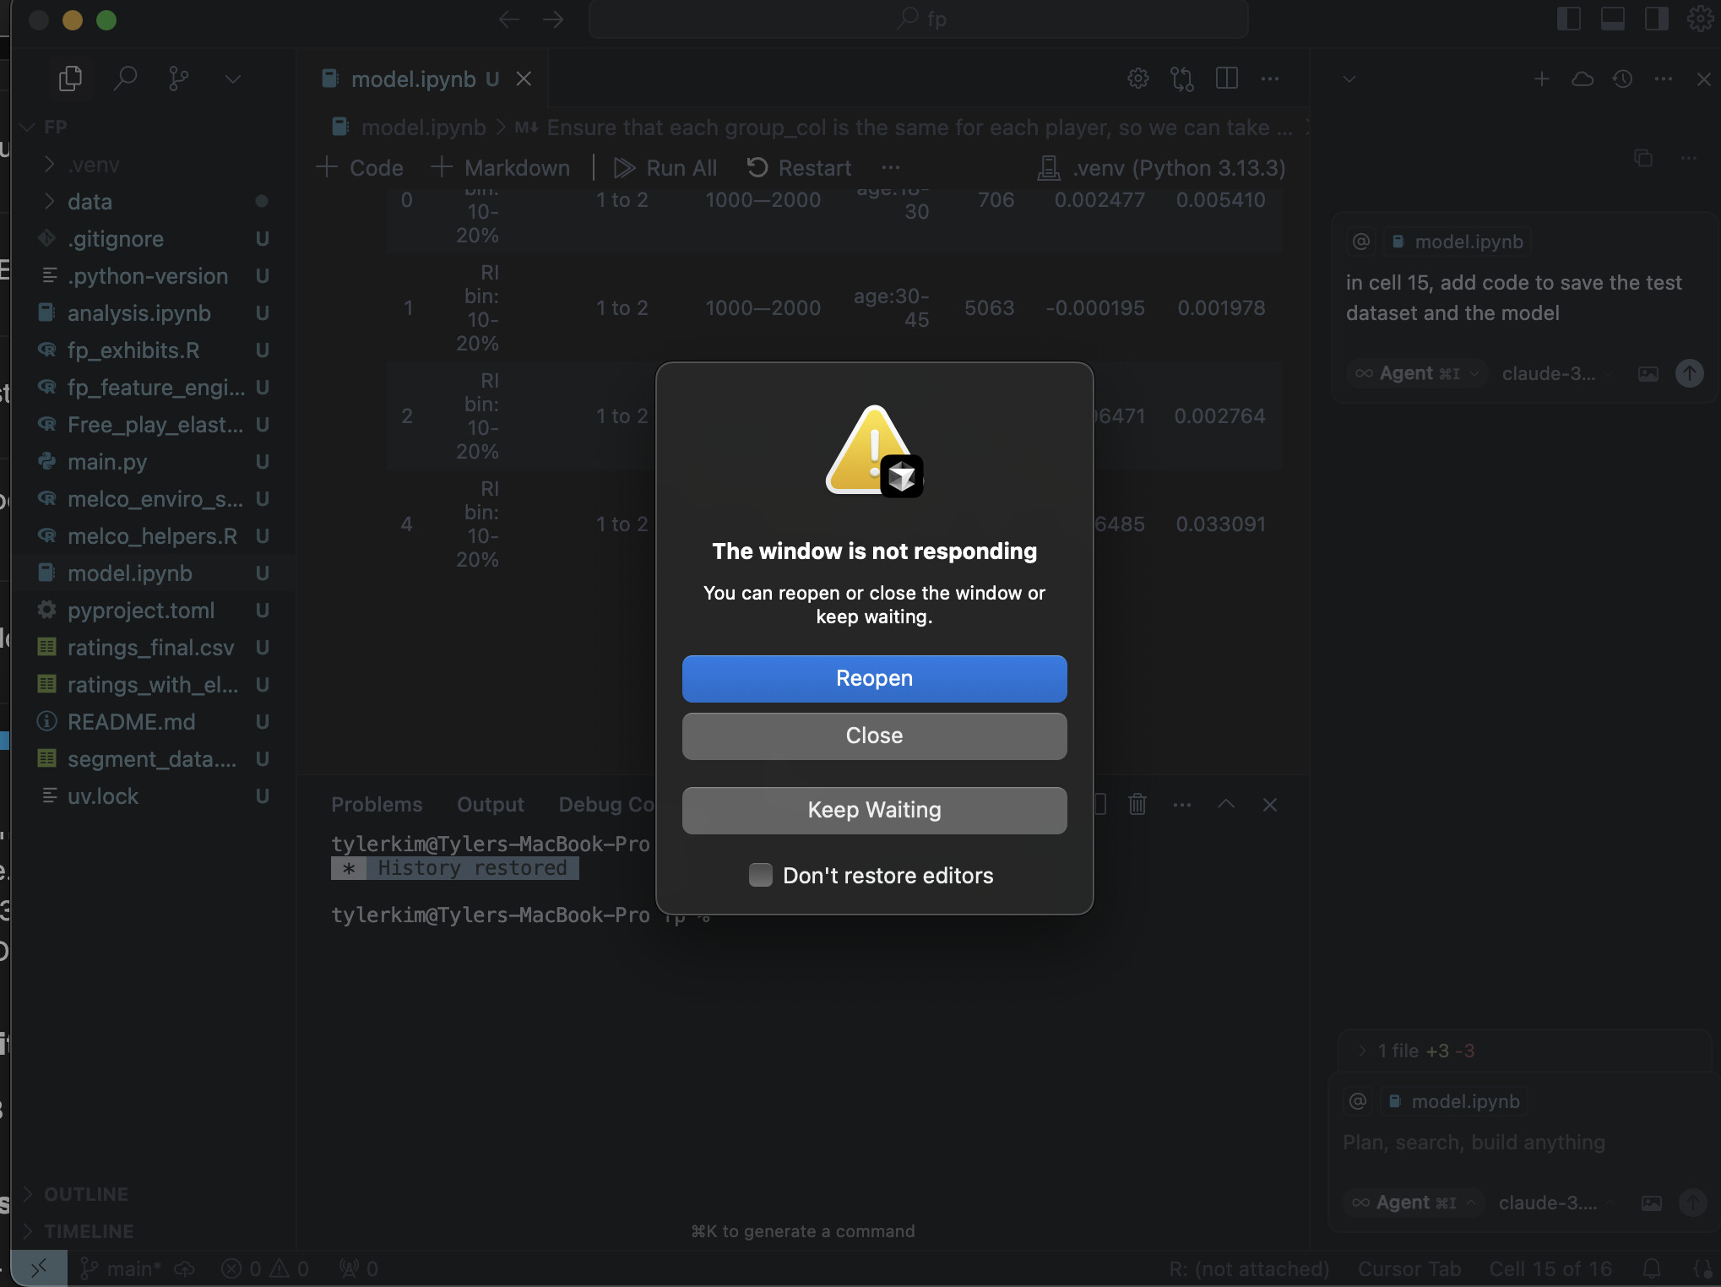Open notebook toolbar overflow ellipsis

890,167
